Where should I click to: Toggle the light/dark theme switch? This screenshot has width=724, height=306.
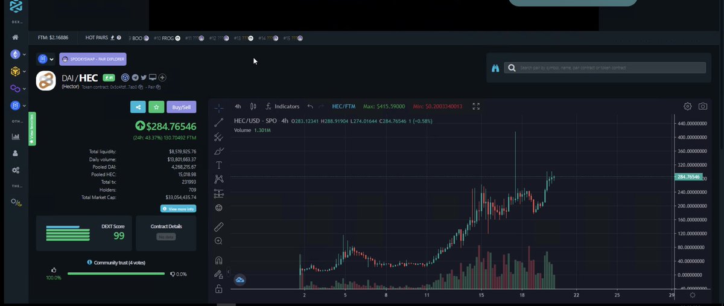pyautogui.click(x=16, y=202)
